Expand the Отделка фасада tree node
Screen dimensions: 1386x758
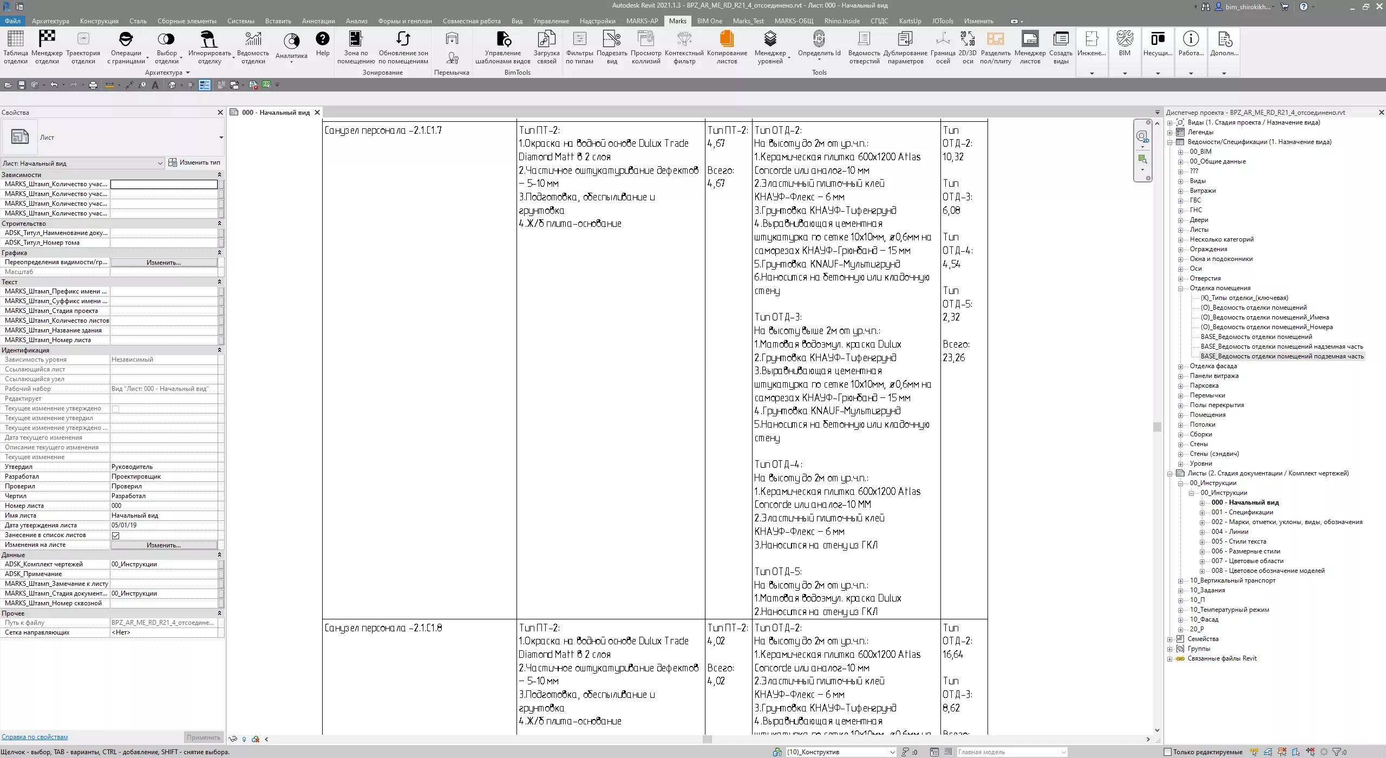coord(1181,367)
